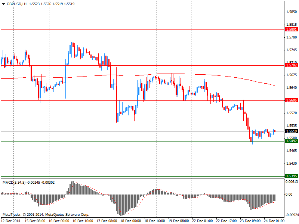The image size is (299, 224).
Task: Click the 1.5675 price scale value
Action: tap(292, 75)
